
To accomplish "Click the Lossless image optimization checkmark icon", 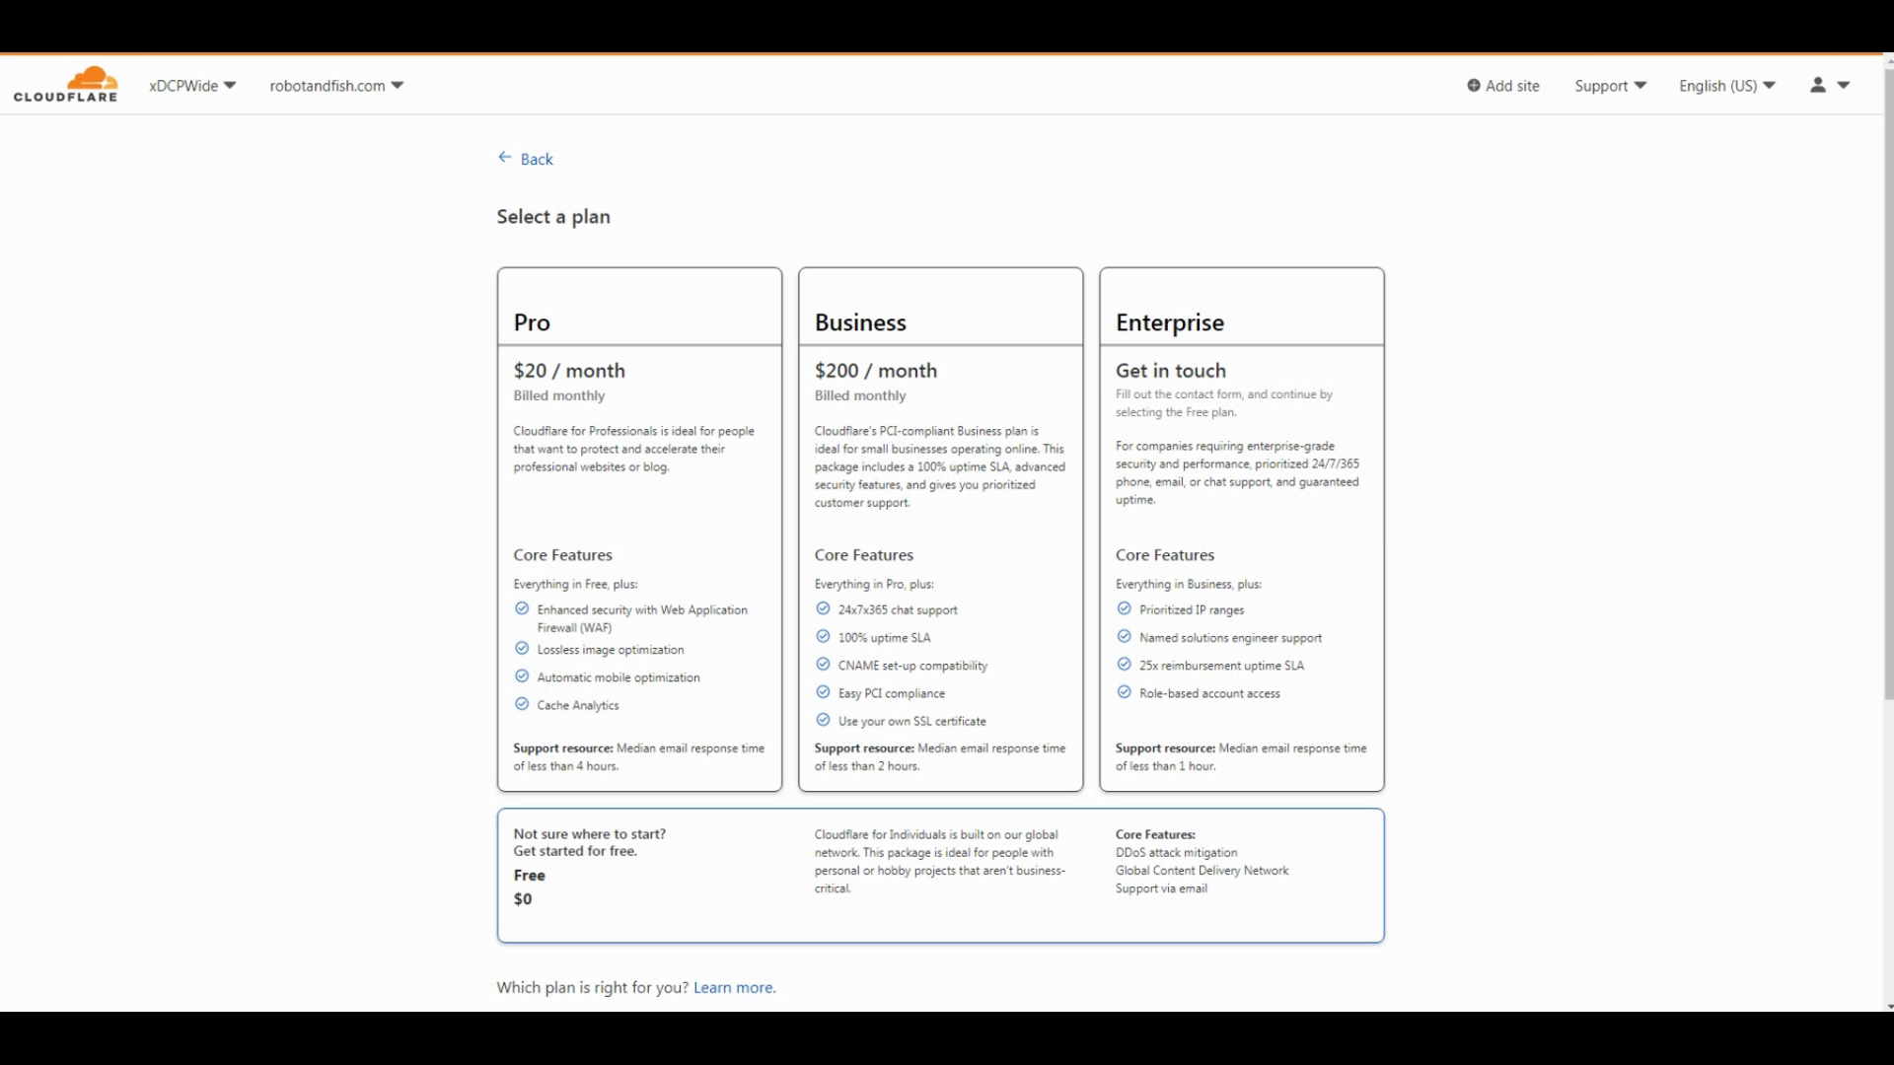I will [522, 649].
